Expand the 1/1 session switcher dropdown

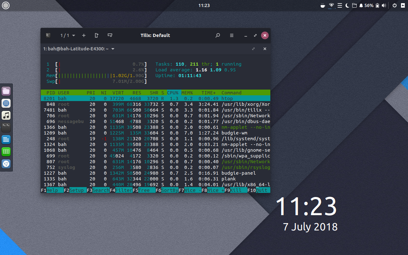pyautogui.click(x=68, y=35)
